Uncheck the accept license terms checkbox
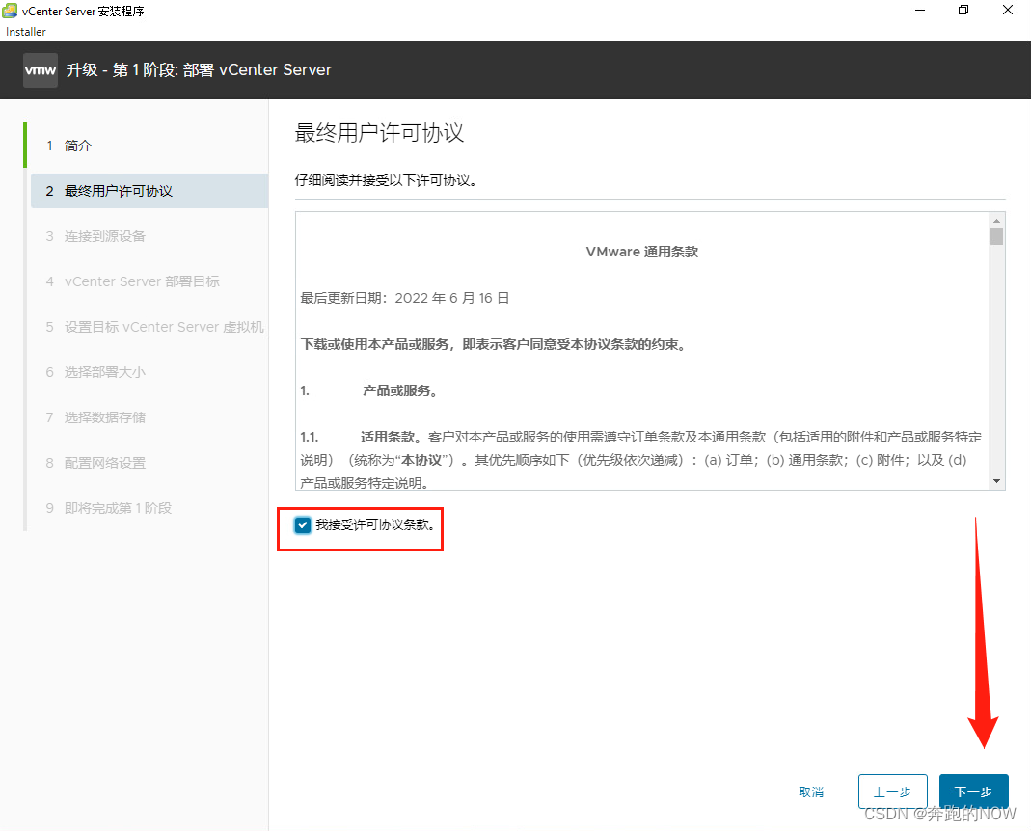Viewport: 1031px width, 831px height. (x=303, y=525)
